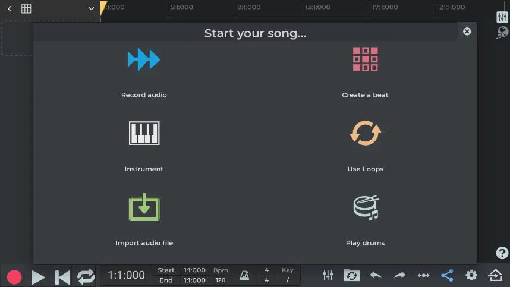Click the yellow playhead marker on the timeline

(x=103, y=7)
